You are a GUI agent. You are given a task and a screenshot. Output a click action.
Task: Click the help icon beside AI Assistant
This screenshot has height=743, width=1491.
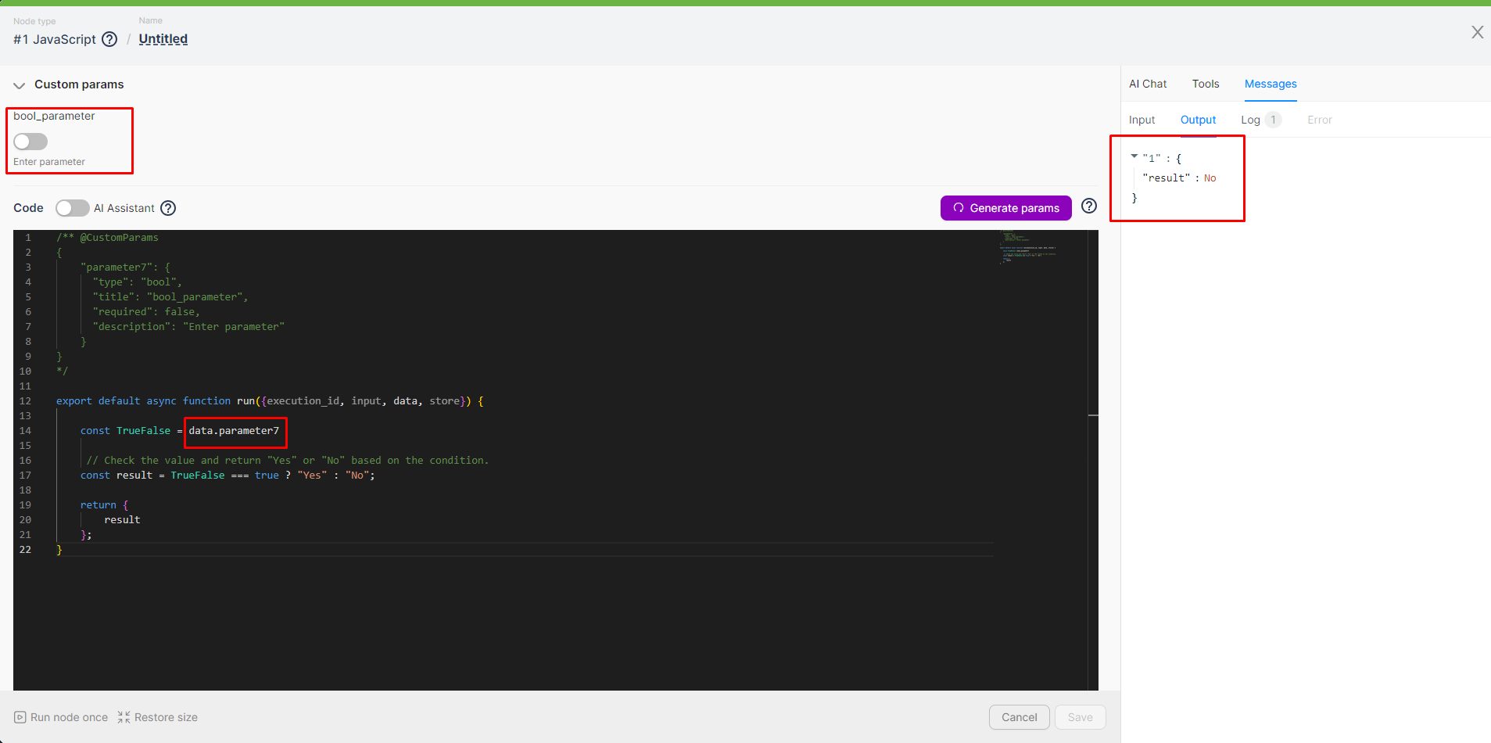[168, 208]
